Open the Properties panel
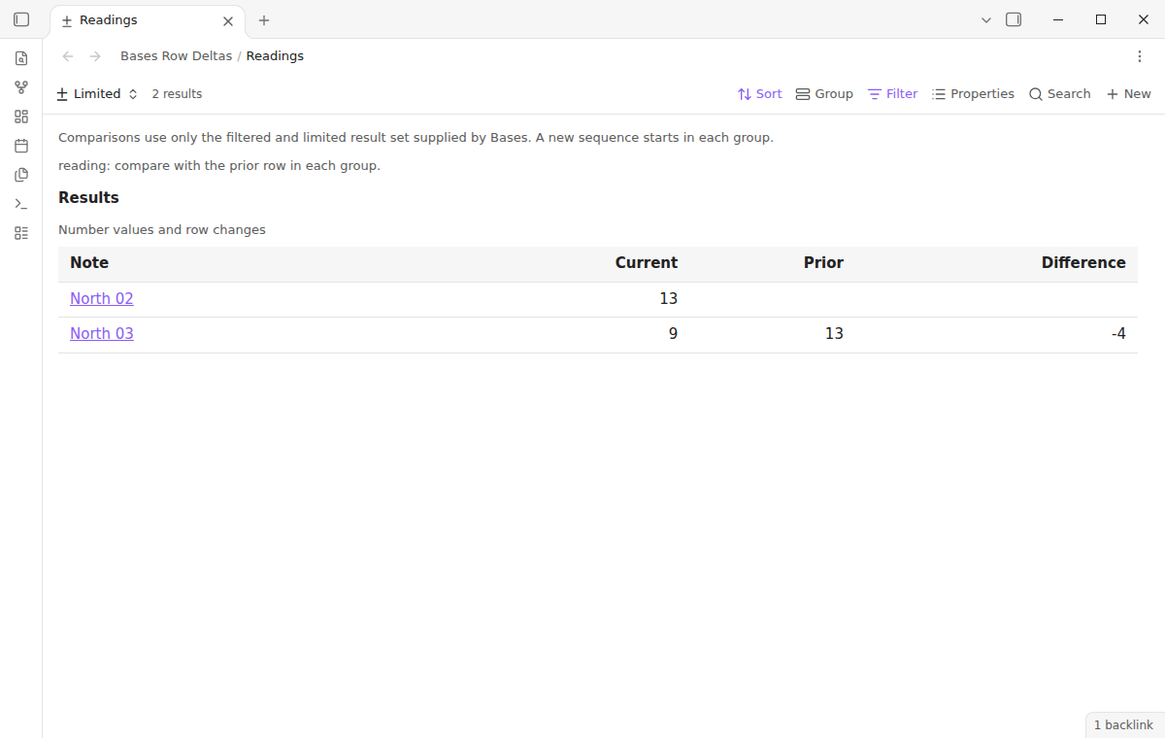Image resolution: width=1165 pixels, height=738 pixels. coord(973,94)
